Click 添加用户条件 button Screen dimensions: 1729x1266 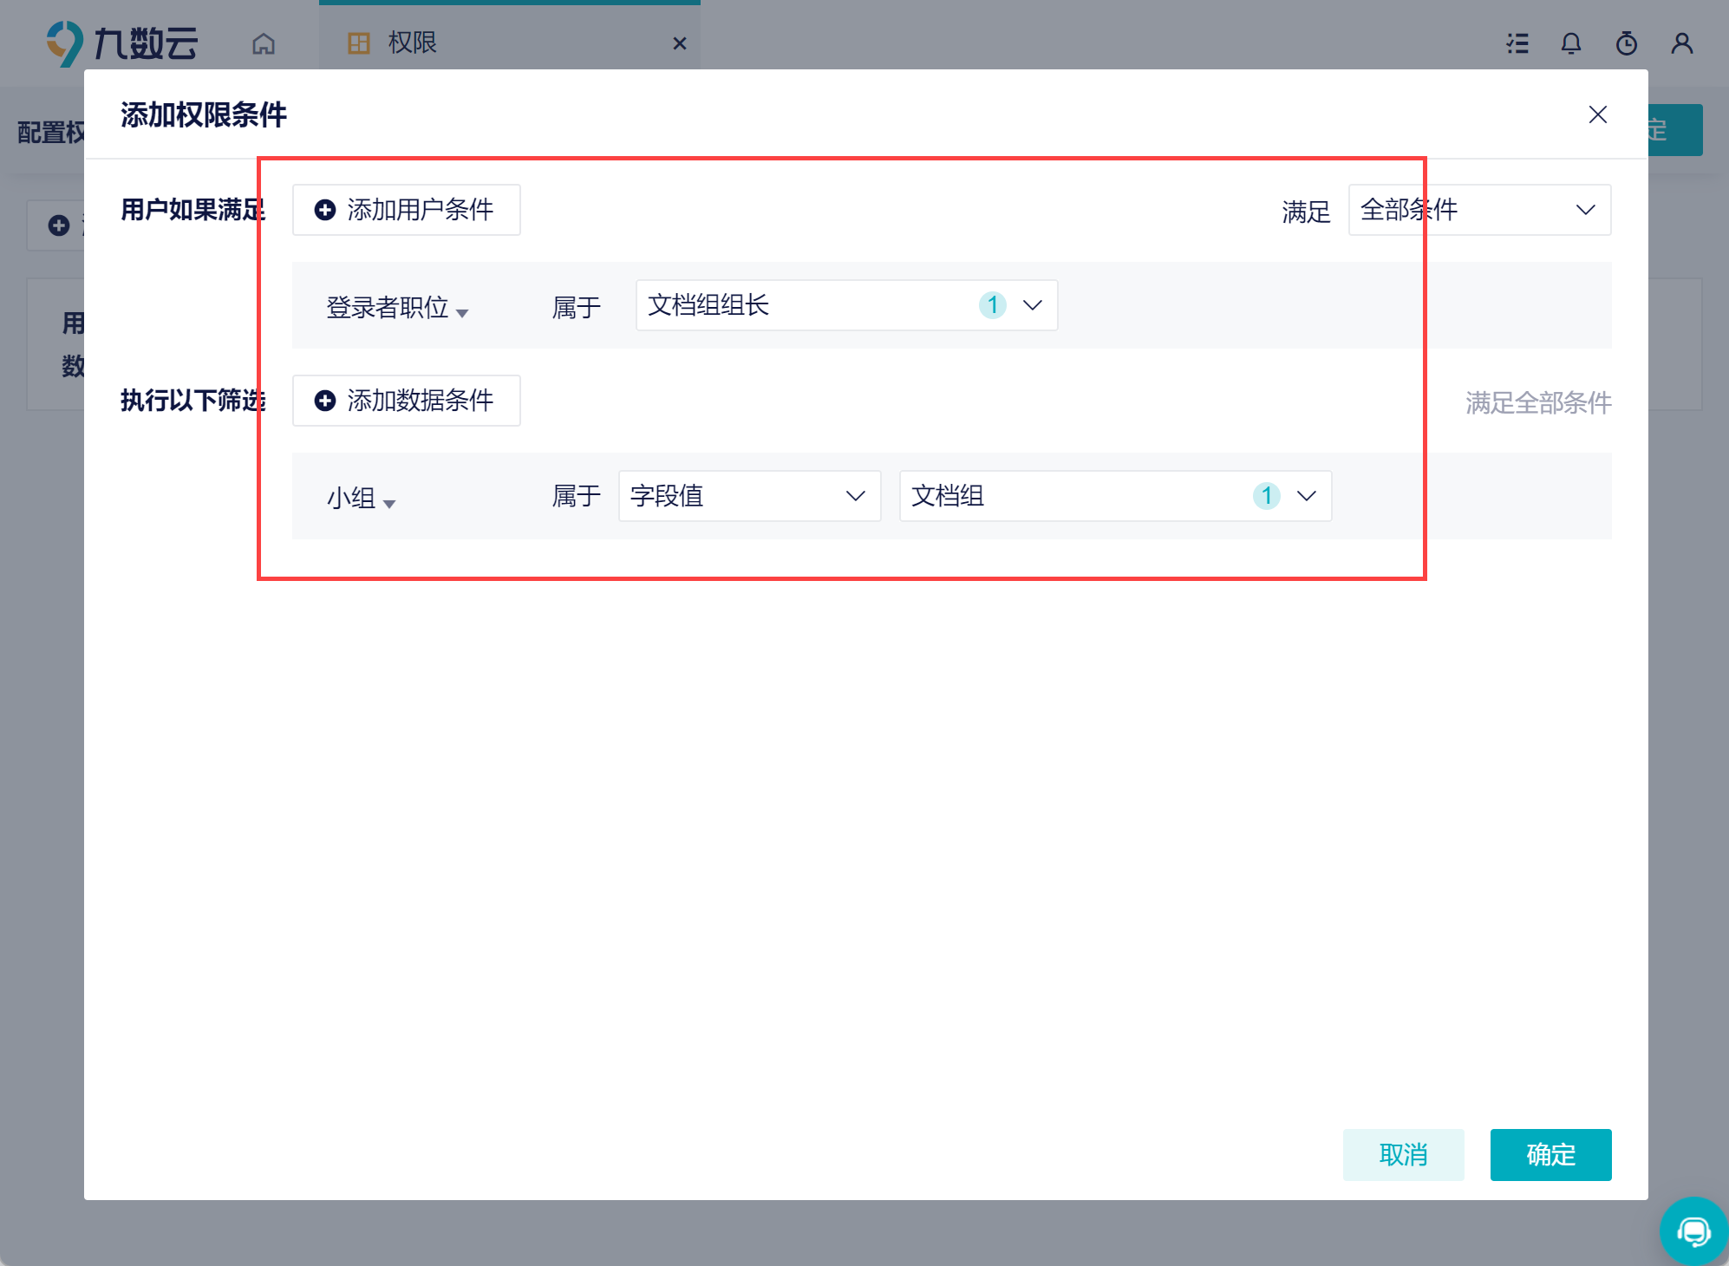click(x=406, y=210)
